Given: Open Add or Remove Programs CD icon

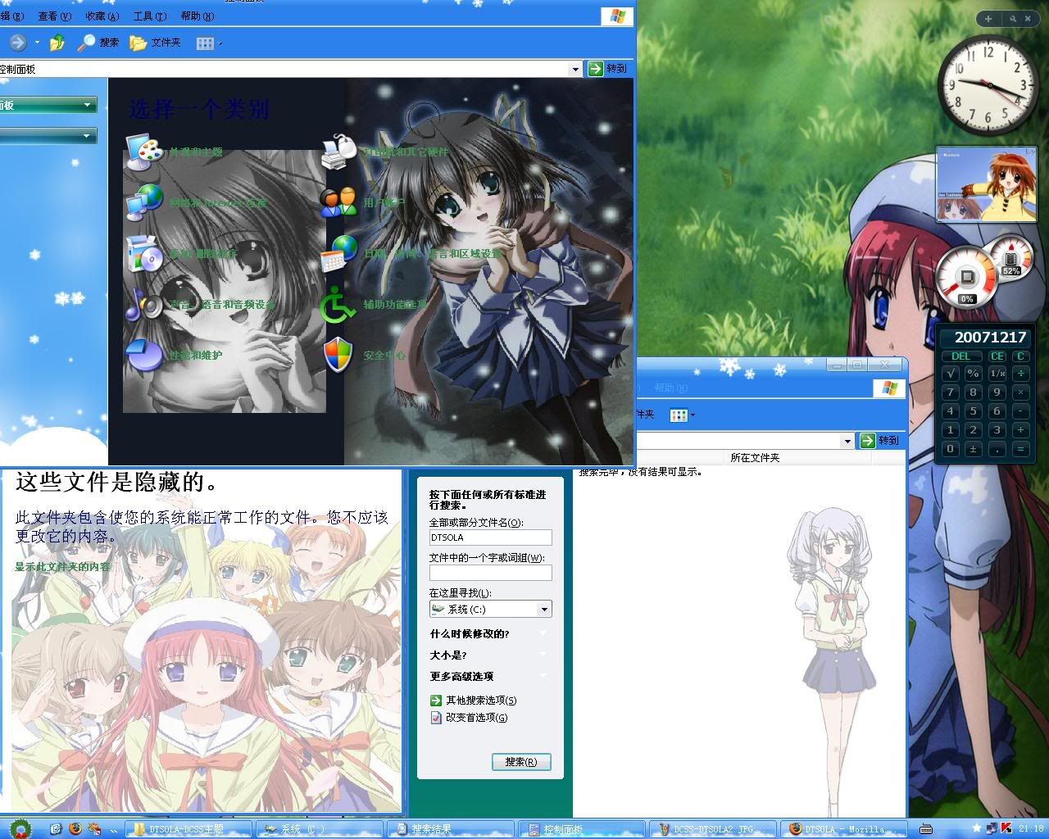Looking at the screenshot, I should click(144, 253).
